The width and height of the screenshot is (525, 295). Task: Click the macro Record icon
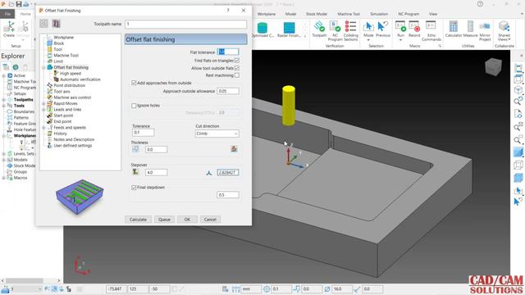click(x=414, y=27)
